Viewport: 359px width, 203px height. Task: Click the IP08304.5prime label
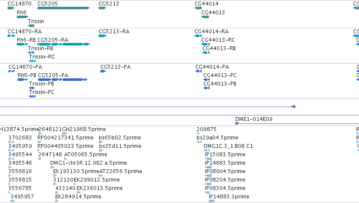[225, 188]
